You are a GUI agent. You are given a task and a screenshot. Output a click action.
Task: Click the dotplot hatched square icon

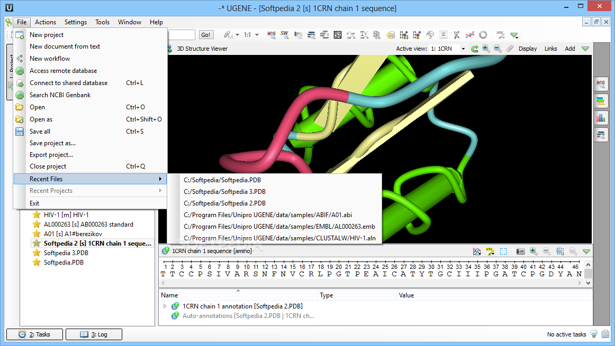coord(337,35)
